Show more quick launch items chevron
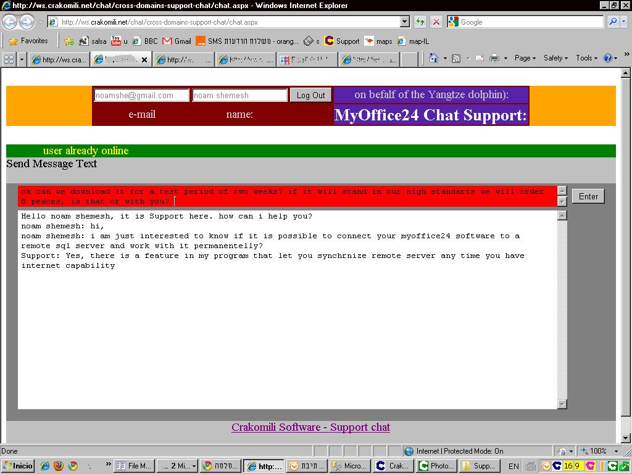The image size is (632, 474). [x=108, y=464]
